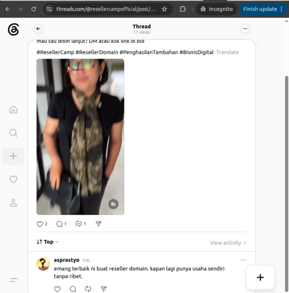The image size is (289, 293).
Task: Open the browser extensions puzzle icon
Action: [183, 9]
